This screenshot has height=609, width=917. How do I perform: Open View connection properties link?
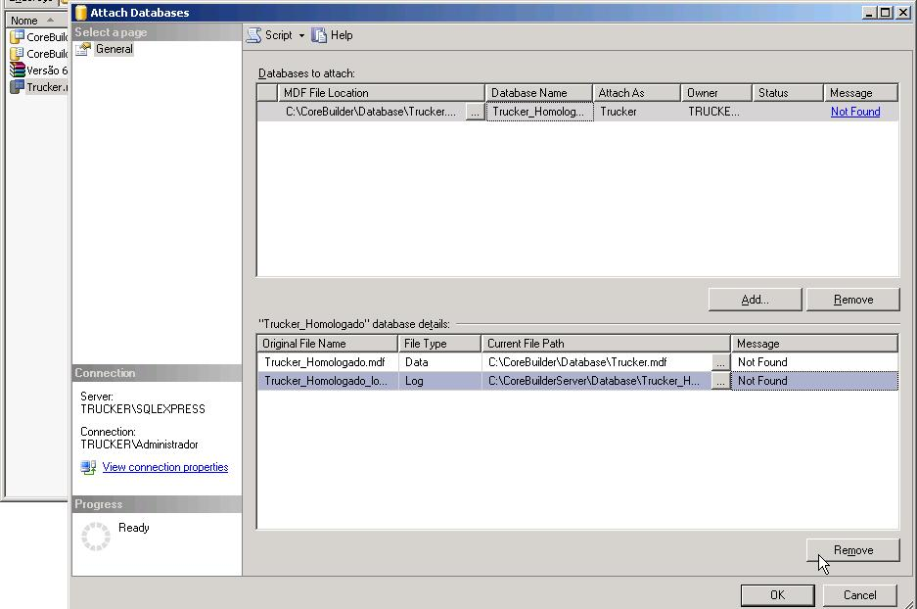click(x=165, y=467)
